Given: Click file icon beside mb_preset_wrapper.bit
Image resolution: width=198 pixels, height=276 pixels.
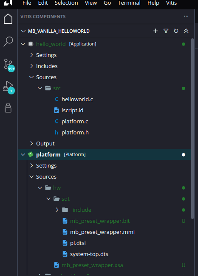Looking at the screenshot, I should [x=65, y=221].
